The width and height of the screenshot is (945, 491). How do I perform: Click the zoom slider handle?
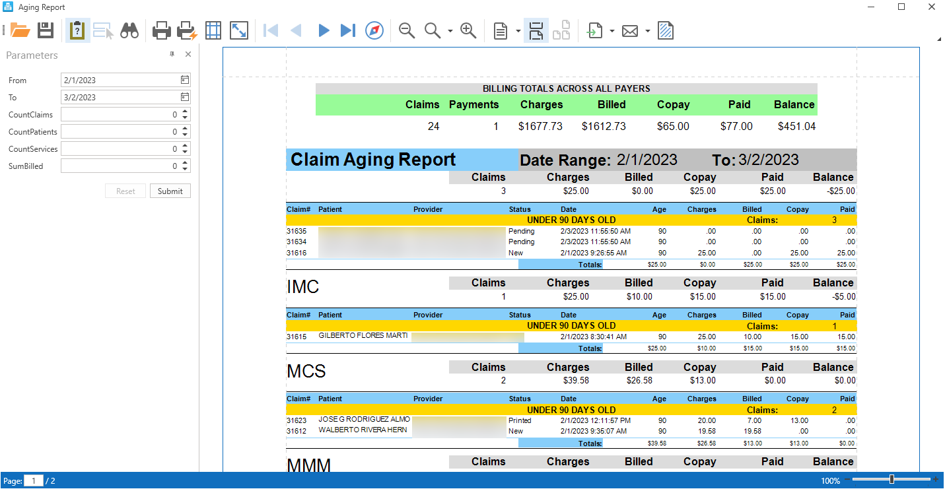click(892, 480)
